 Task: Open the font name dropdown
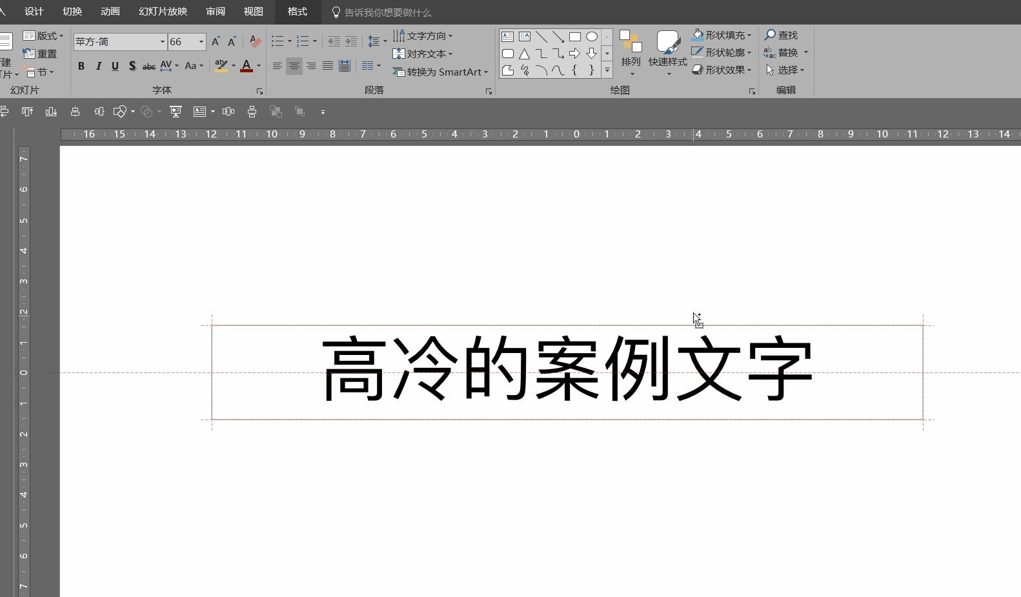click(162, 41)
